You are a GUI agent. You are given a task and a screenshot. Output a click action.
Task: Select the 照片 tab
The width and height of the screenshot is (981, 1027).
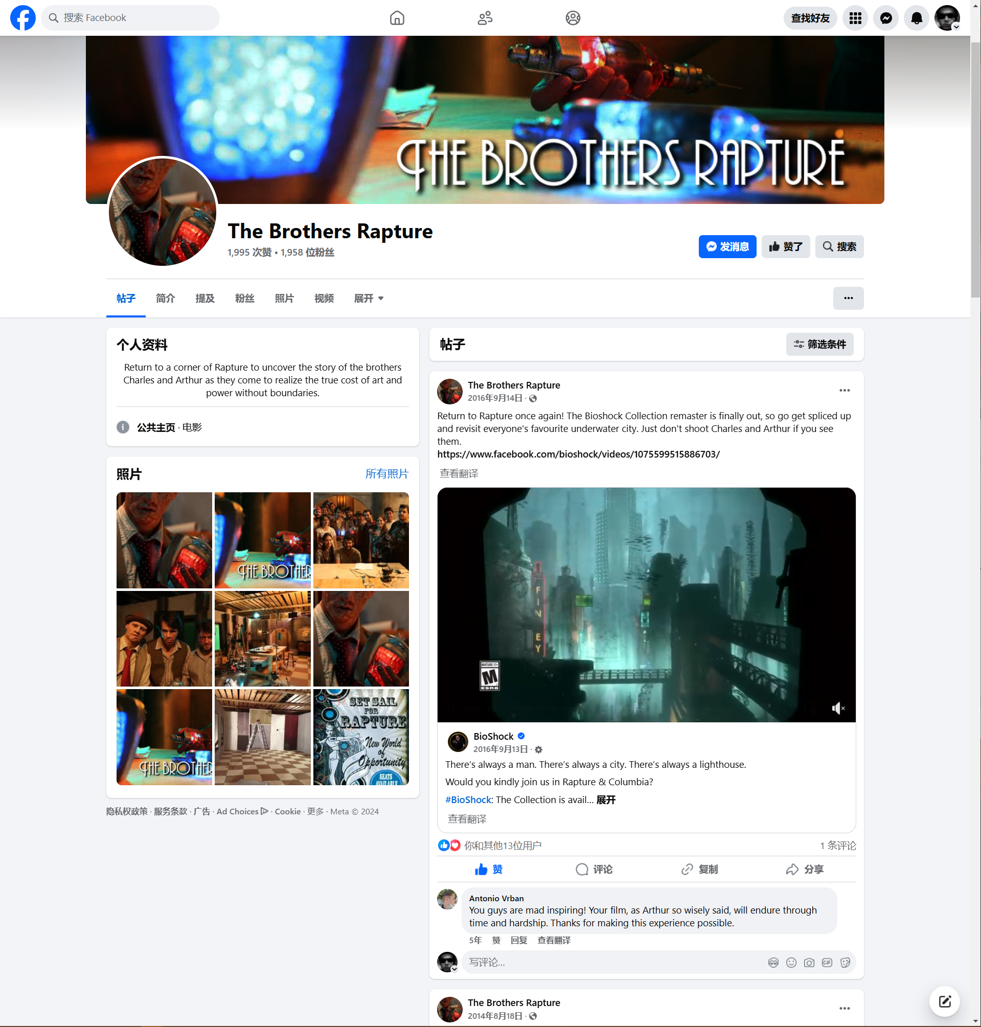(284, 298)
